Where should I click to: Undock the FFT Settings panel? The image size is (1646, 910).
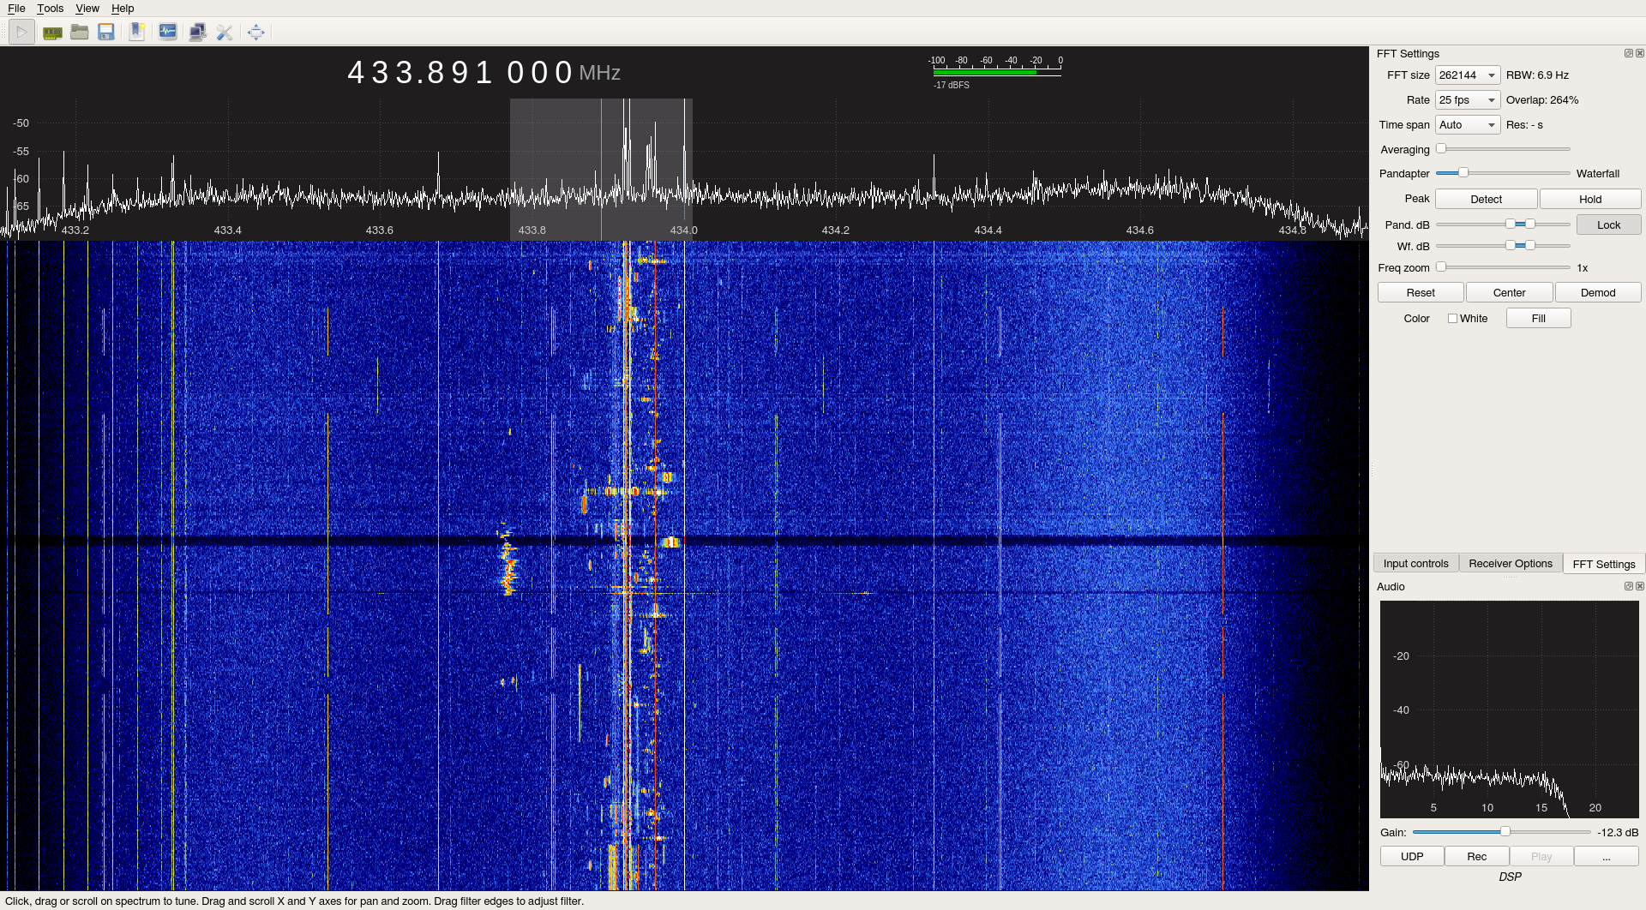(1628, 53)
